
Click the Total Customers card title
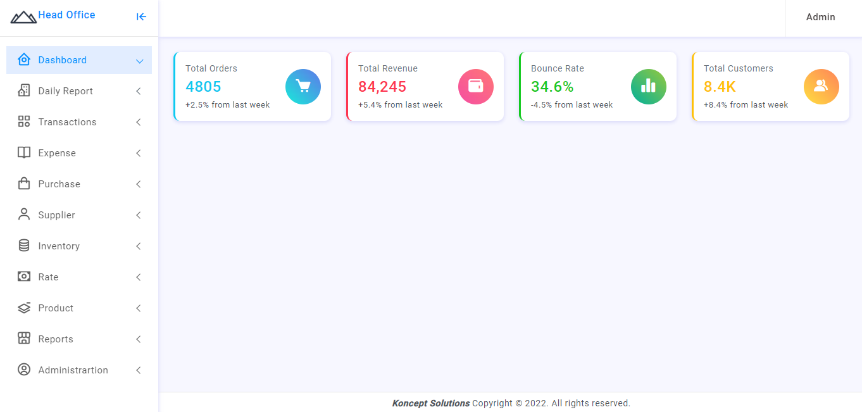pyautogui.click(x=739, y=68)
